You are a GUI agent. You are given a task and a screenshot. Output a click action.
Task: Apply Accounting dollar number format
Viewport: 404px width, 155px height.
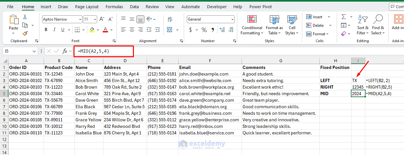coord(191,30)
